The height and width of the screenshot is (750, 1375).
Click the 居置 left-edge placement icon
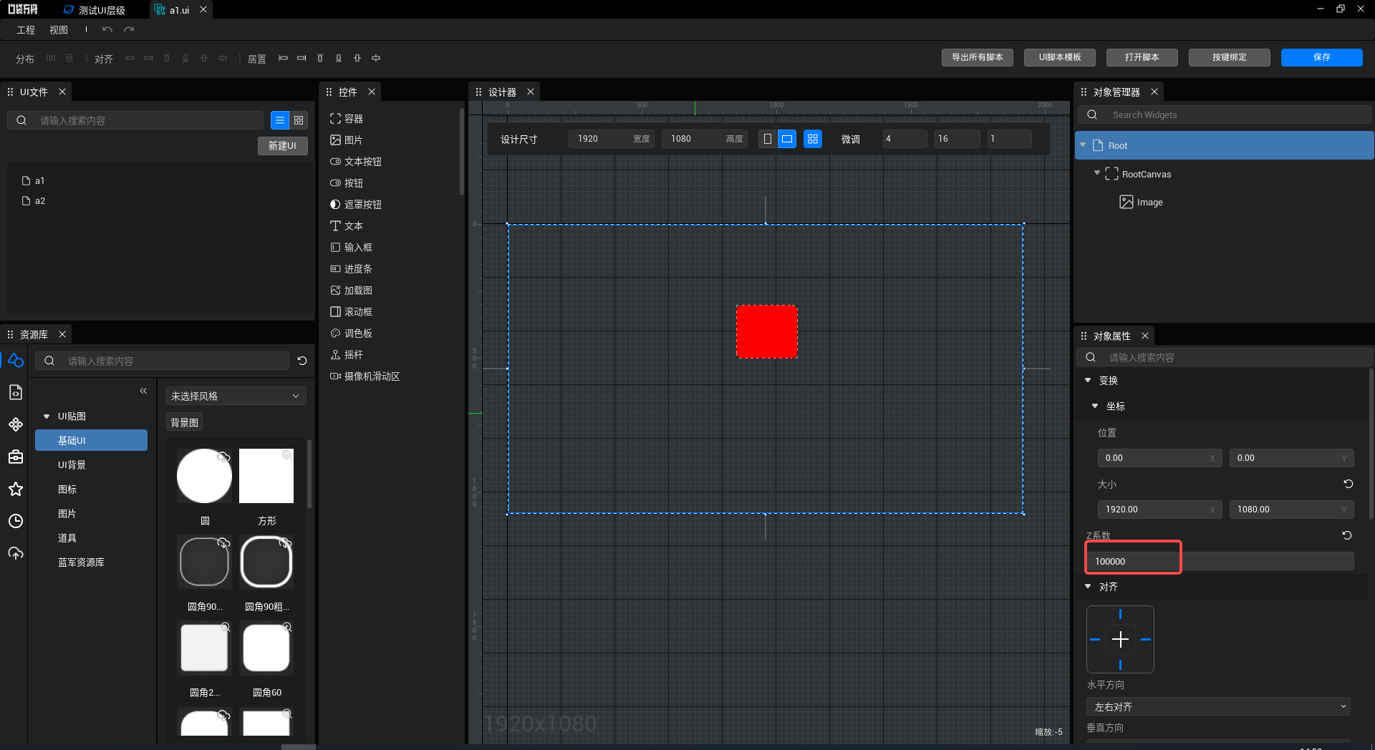[283, 58]
